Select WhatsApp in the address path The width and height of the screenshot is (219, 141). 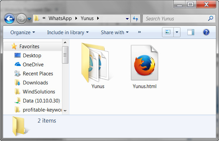(x=60, y=18)
